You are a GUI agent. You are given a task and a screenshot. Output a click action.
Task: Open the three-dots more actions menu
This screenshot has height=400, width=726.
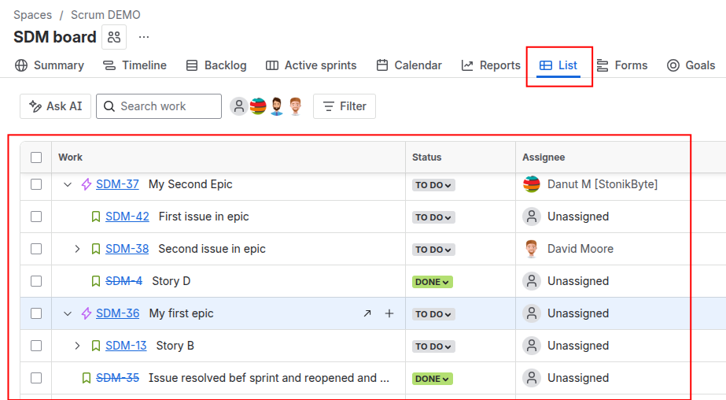pos(144,37)
